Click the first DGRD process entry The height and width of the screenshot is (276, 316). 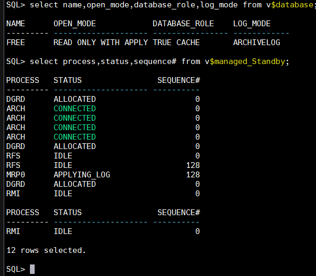[16, 99]
